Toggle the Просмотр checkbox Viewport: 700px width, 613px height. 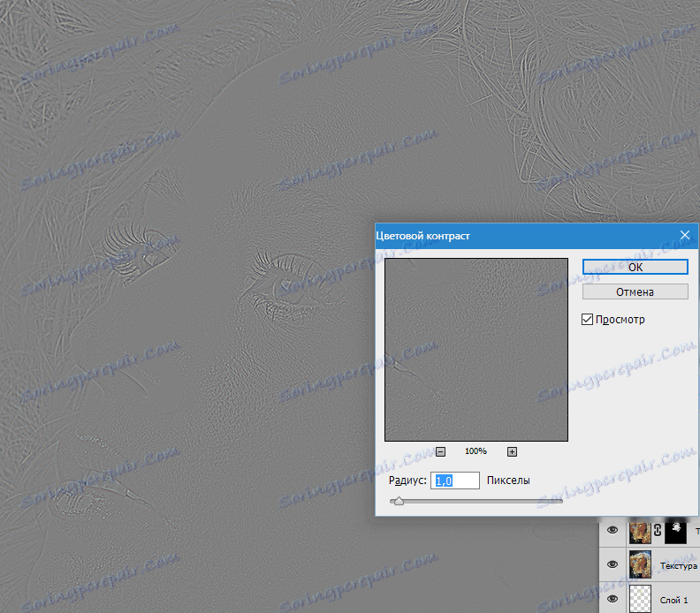pyautogui.click(x=587, y=319)
